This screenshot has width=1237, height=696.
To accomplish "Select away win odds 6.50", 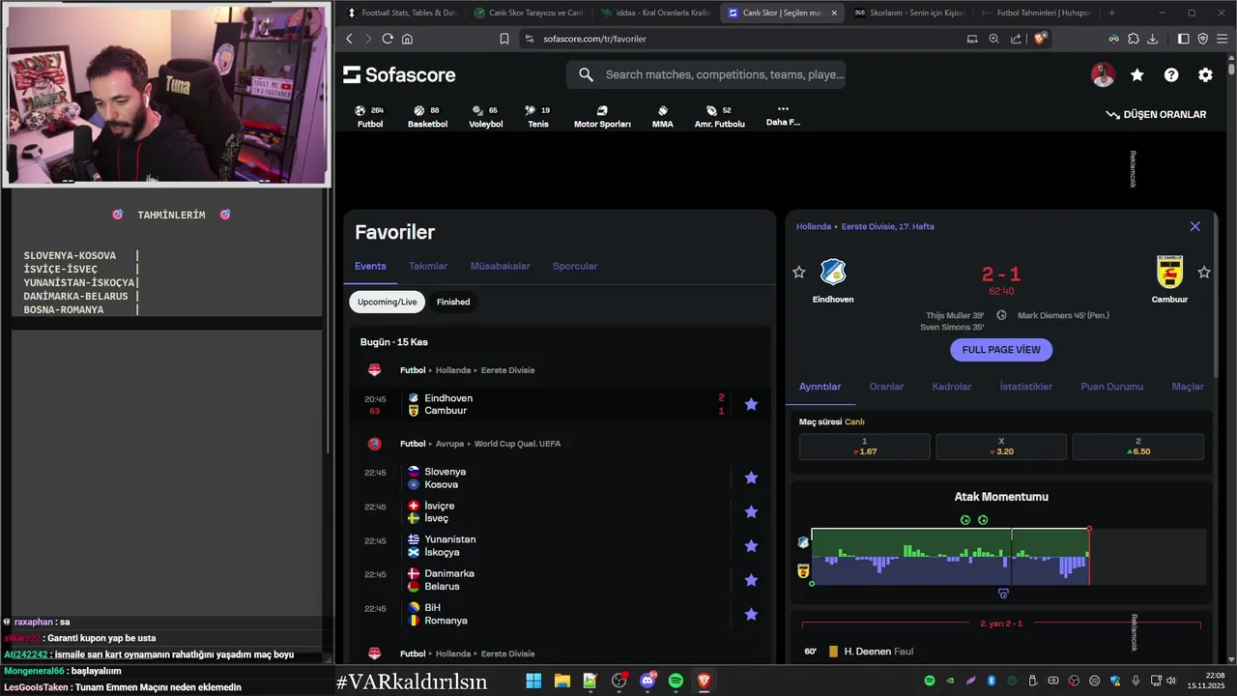I will pyautogui.click(x=1138, y=447).
